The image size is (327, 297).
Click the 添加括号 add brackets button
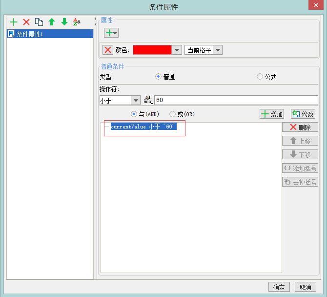300,168
